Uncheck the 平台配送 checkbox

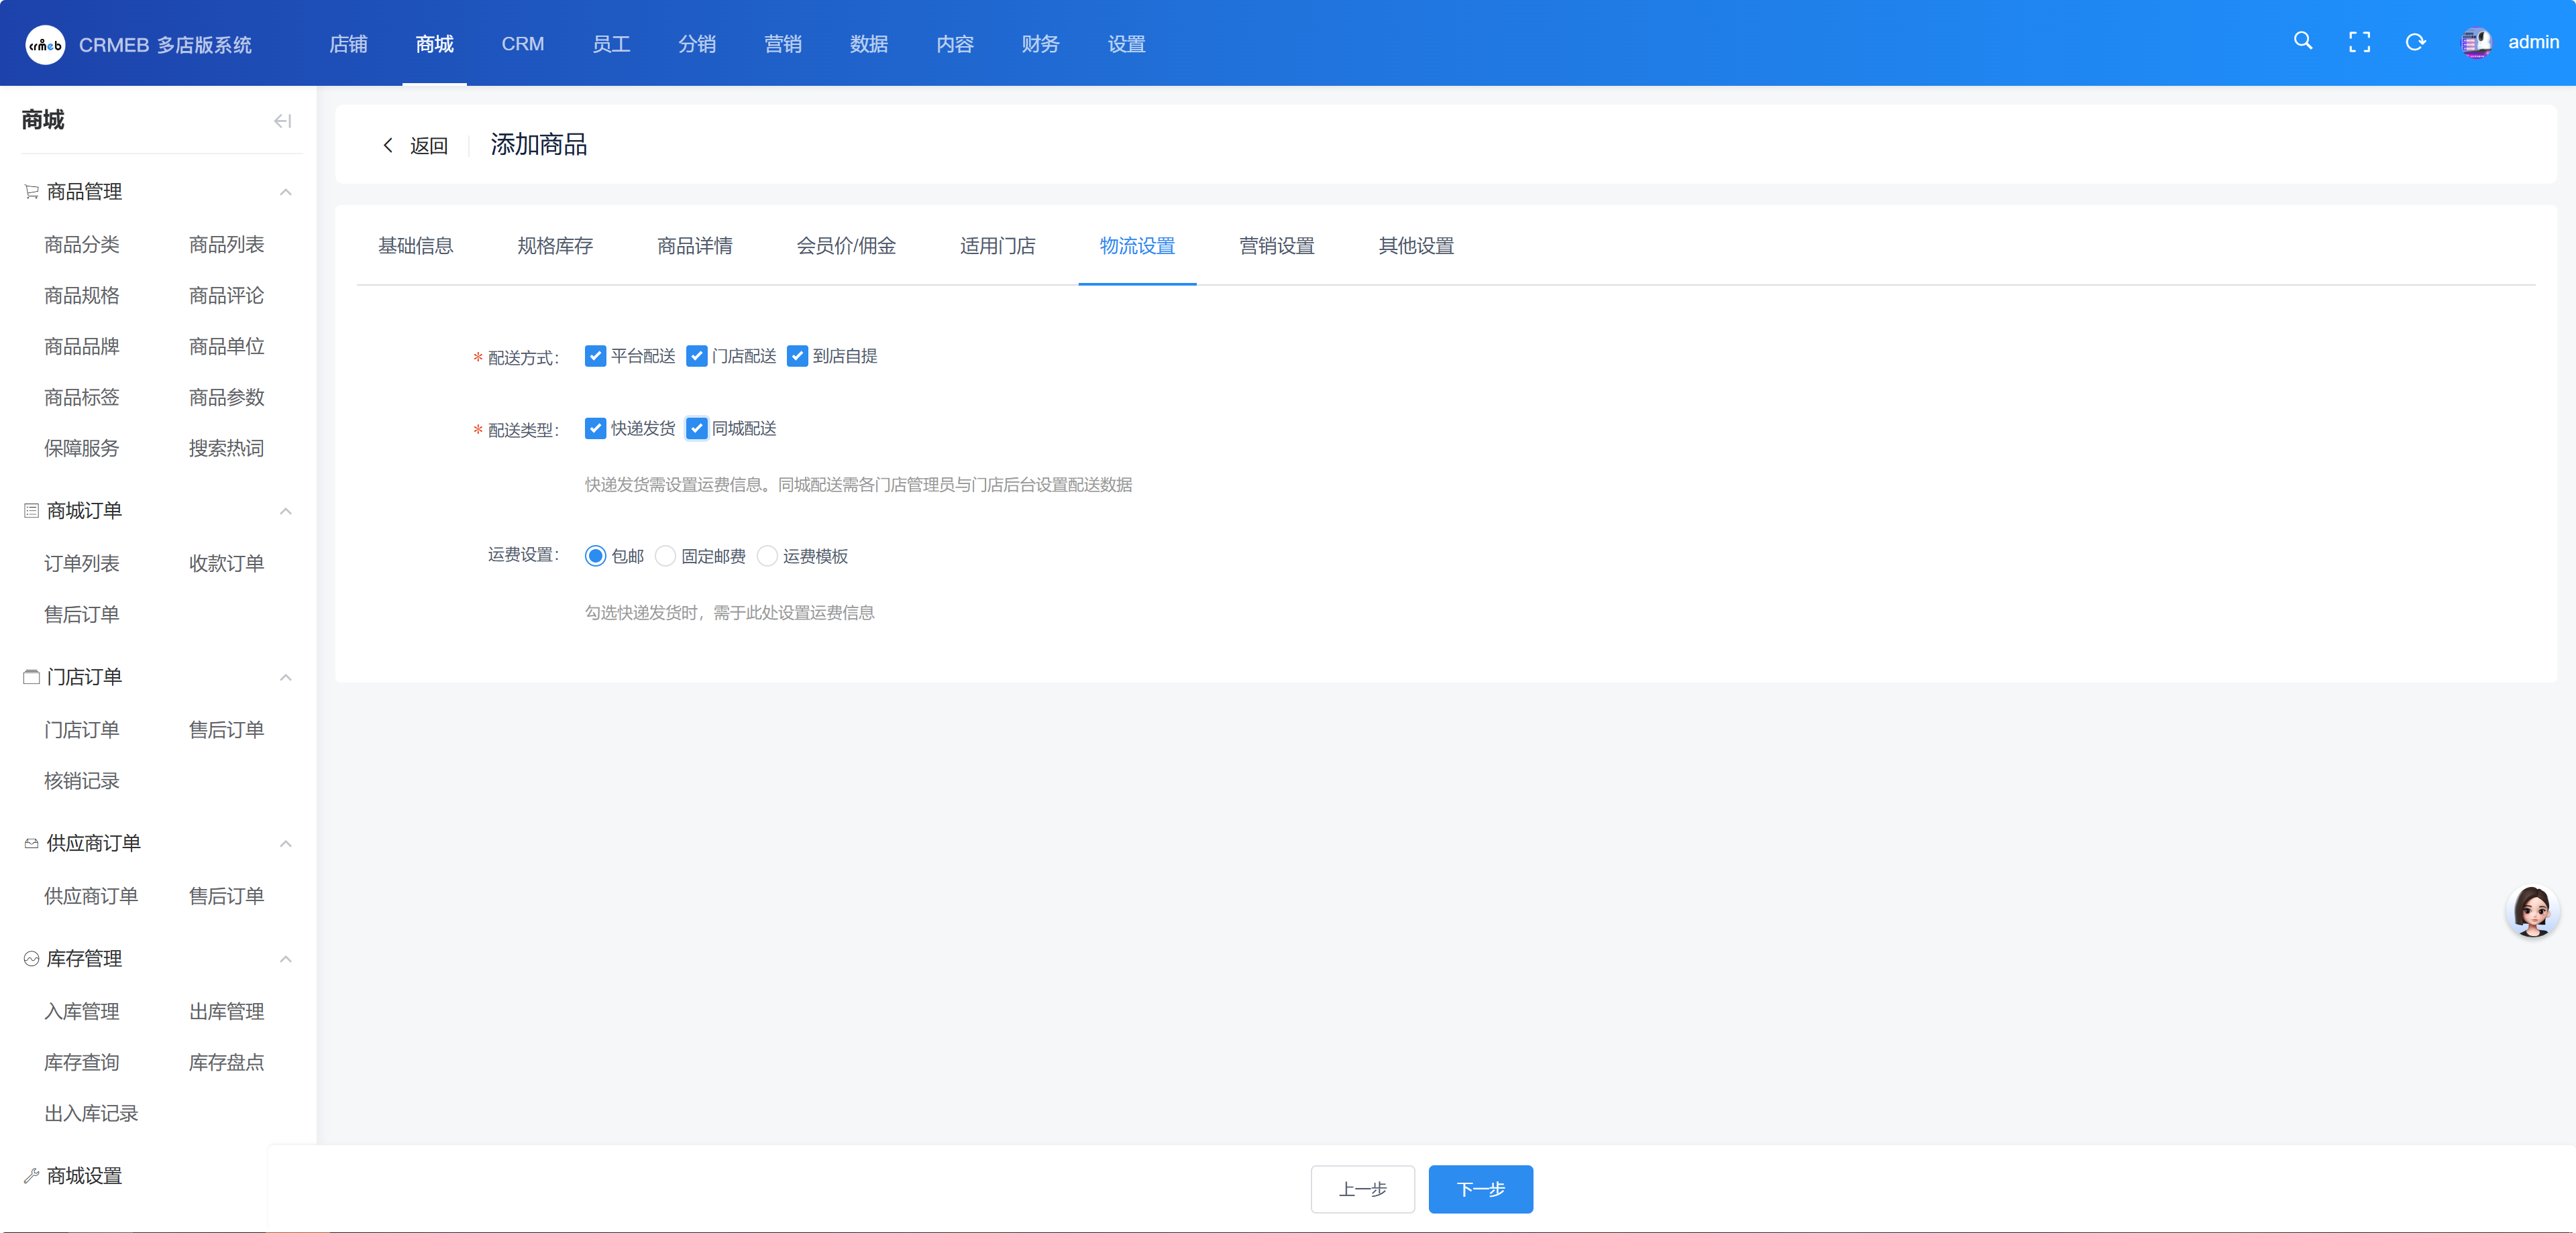pyautogui.click(x=595, y=357)
